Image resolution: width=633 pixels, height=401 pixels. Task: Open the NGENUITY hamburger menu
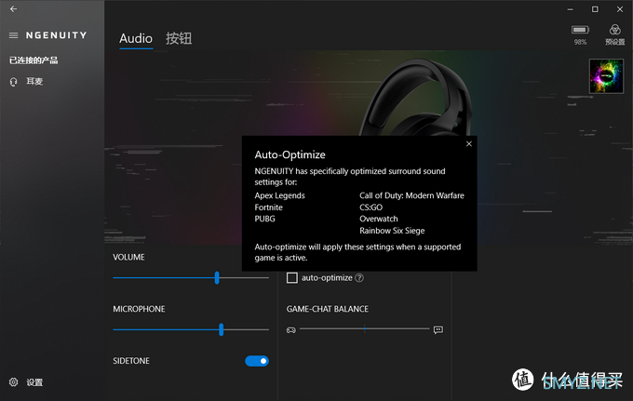click(x=13, y=35)
